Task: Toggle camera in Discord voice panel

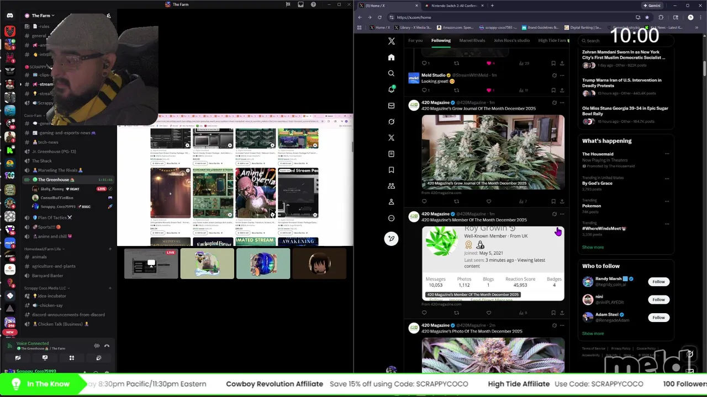Action: (x=18, y=358)
